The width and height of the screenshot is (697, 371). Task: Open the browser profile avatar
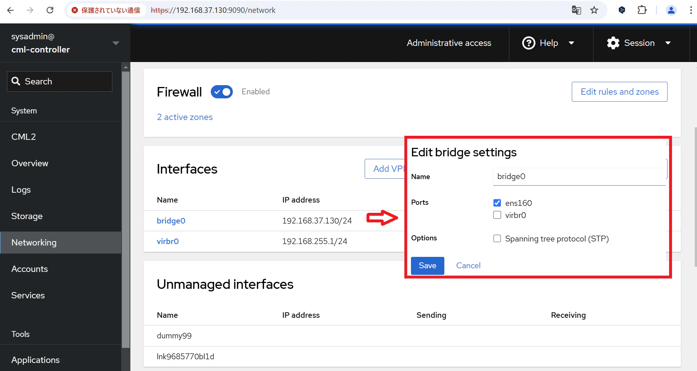[671, 10]
